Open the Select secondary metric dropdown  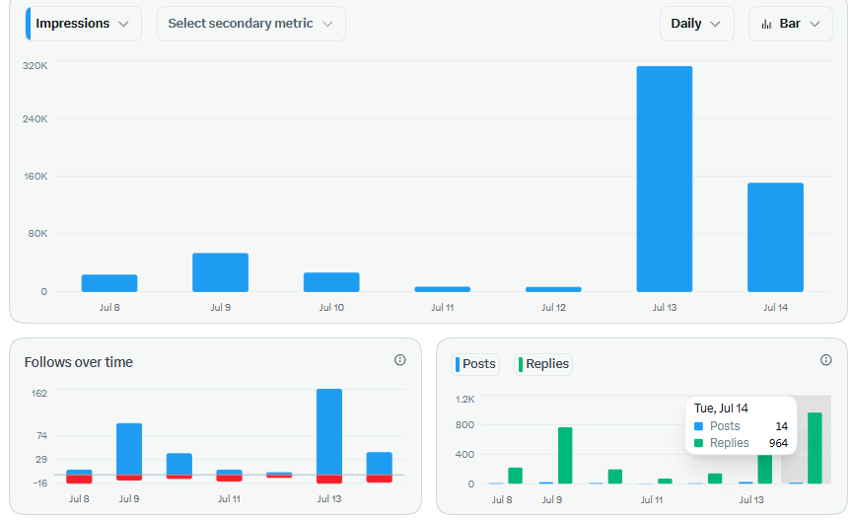(x=250, y=24)
